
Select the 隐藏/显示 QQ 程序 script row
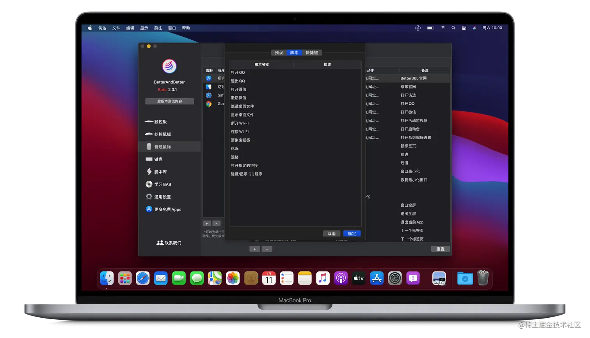[x=295, y=174]
